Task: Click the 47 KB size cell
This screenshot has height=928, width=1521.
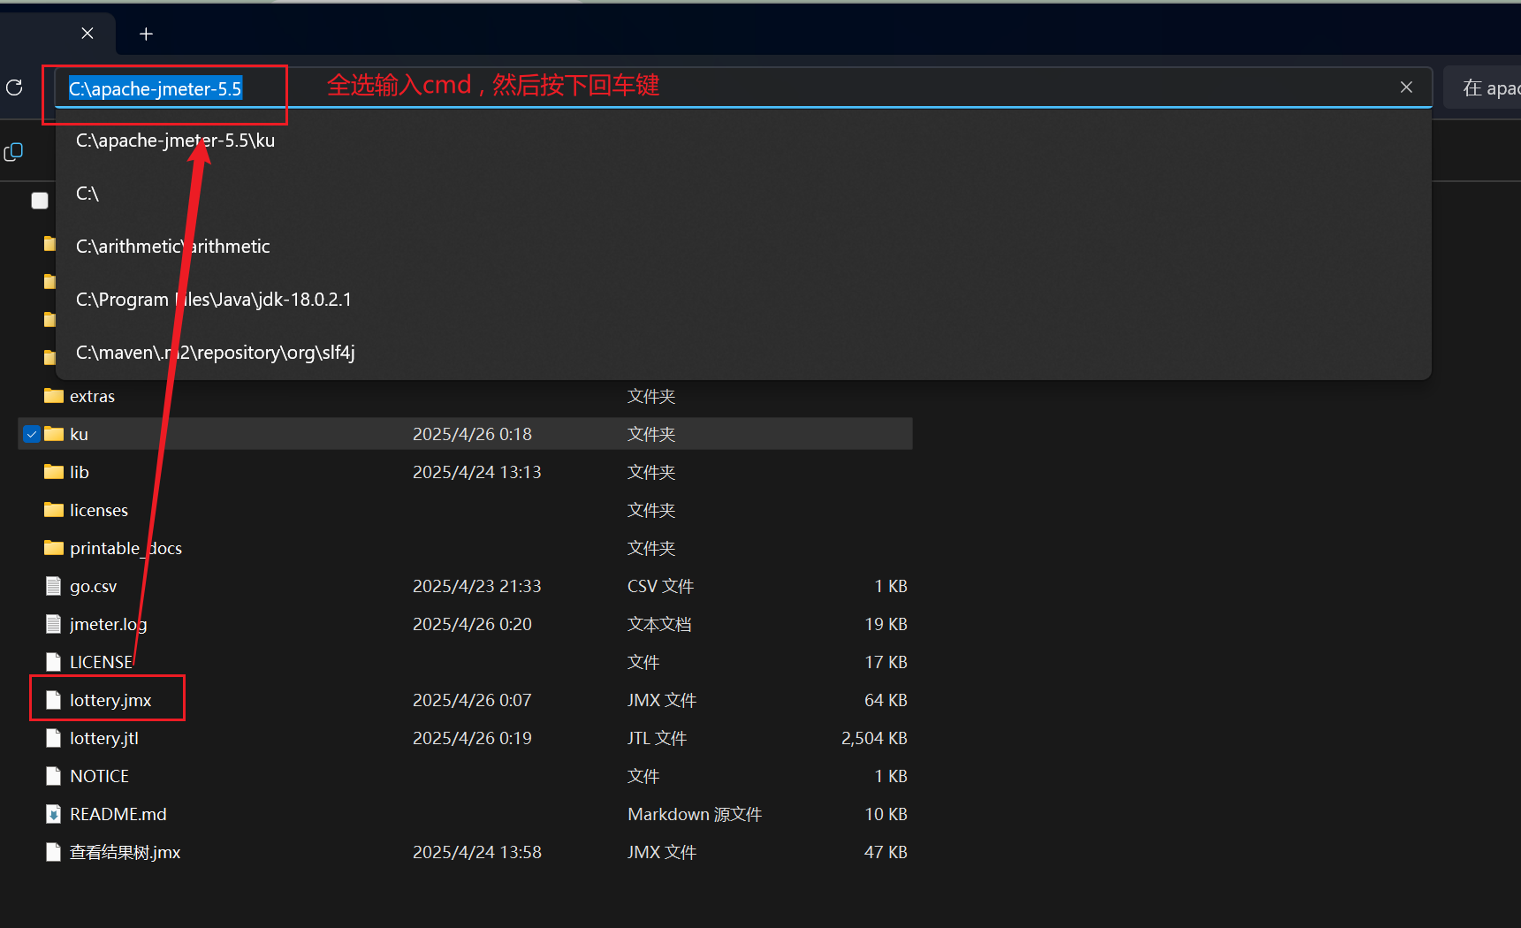Action: [x=886, y=852]
